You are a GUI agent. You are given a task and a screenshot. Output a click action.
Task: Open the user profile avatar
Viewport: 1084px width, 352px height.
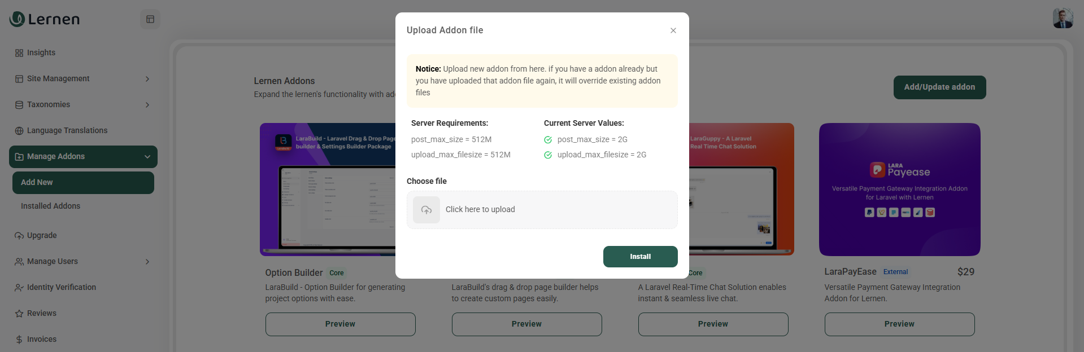(1063, 18)
